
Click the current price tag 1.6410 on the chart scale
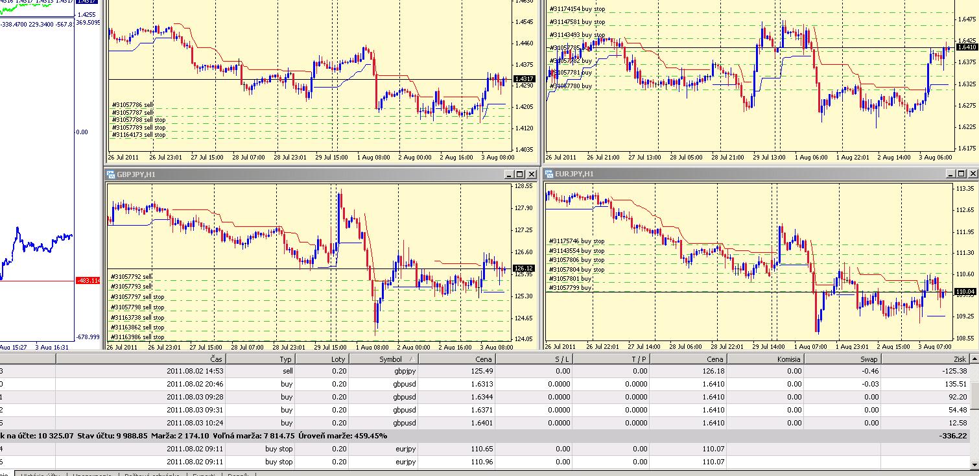click(x=967, y=47)
